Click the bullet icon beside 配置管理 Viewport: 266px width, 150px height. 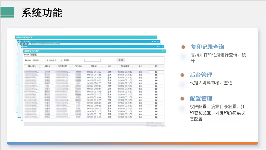(x=182, y=99)
